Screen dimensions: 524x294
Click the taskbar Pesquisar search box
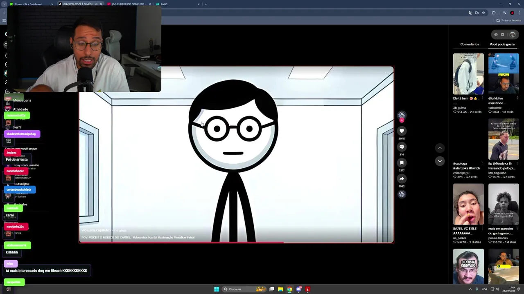click(x=244, y=289)
